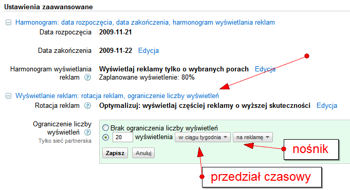Click the 'Tylko sieć partnerska' note

65,141
